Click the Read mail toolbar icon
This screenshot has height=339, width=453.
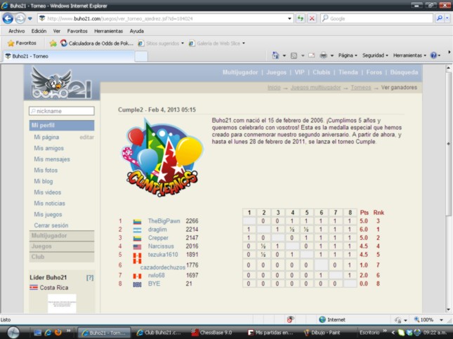click(311, 55)
